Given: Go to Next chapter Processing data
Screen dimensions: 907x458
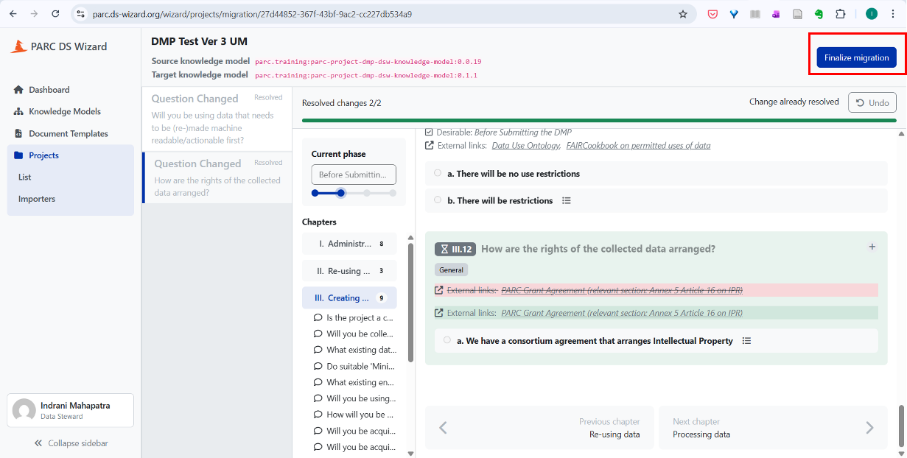Looking at the screenshot, I should click(x=773, y=428).
